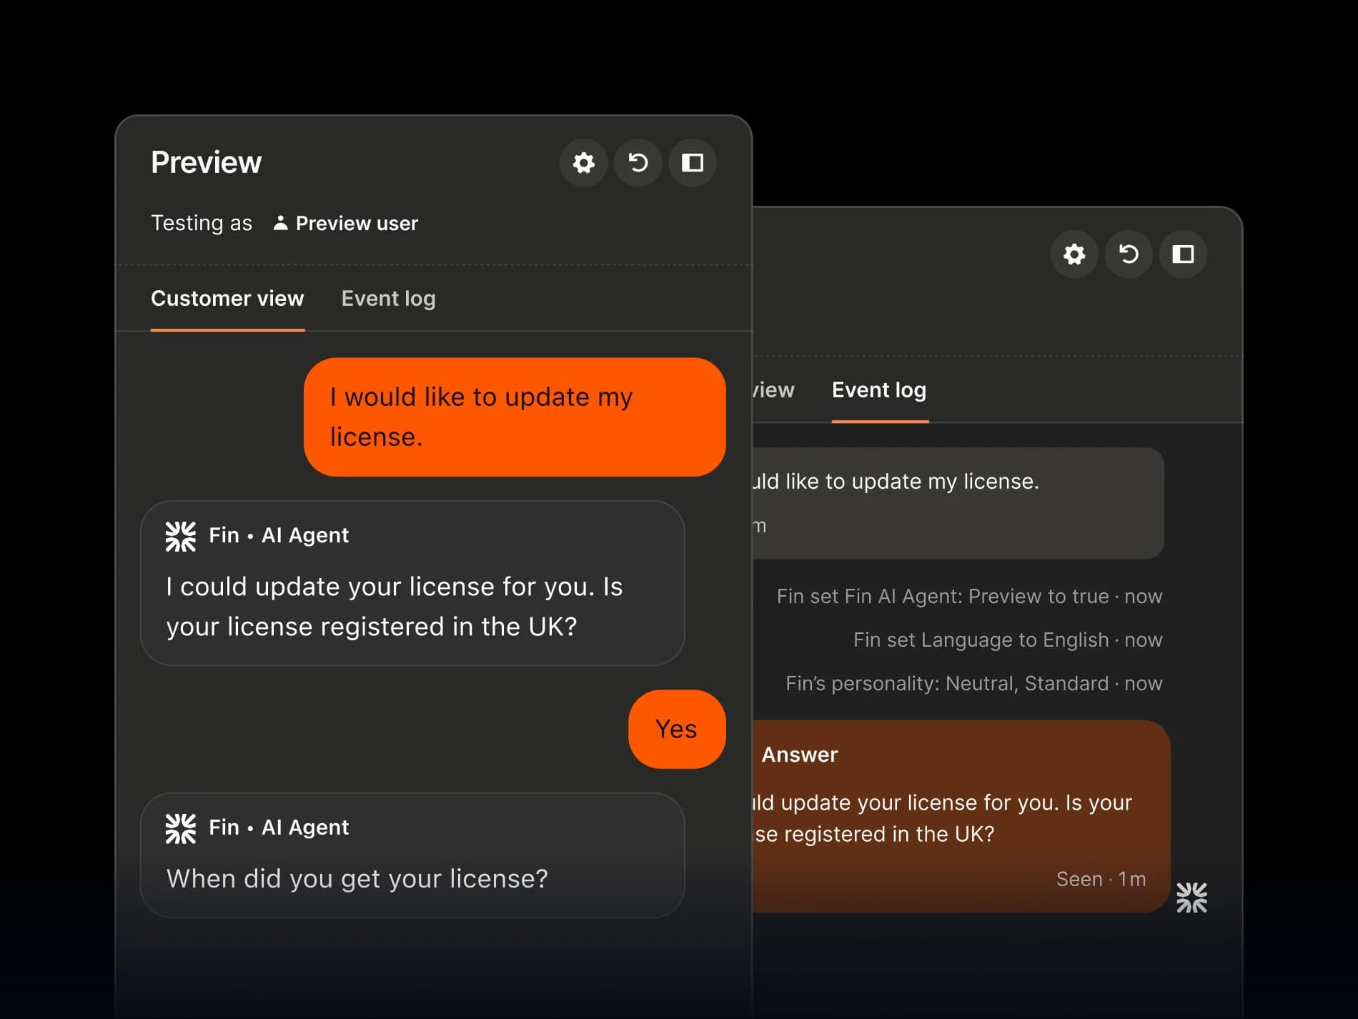
Task: Click the Fin logo beside the Answer card
Action: tap(1191, 898)
